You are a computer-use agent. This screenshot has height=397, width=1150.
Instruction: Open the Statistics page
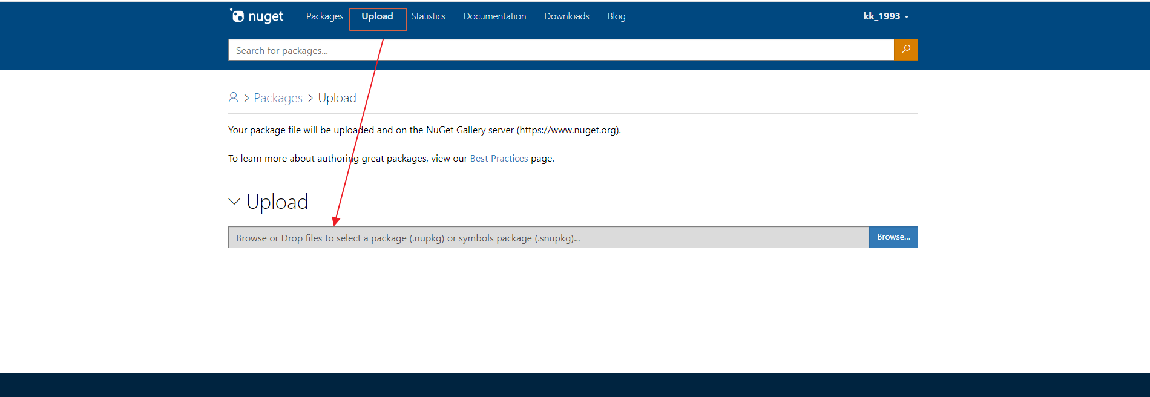click(429, 16)
